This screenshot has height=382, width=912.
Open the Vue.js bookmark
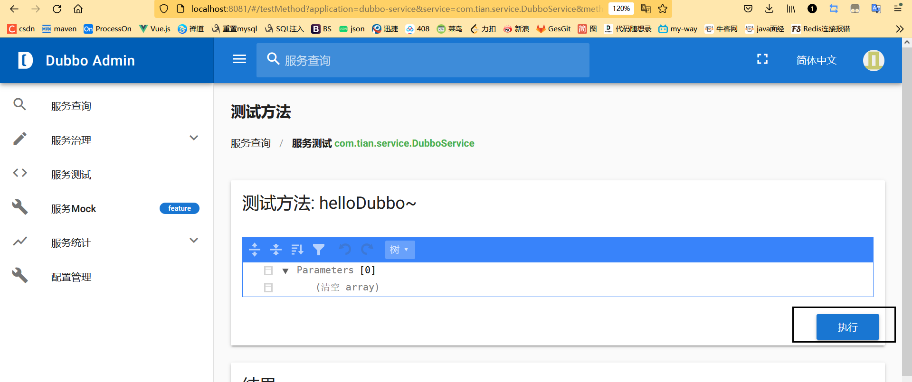pyautogui.click(x=154, y=29)
